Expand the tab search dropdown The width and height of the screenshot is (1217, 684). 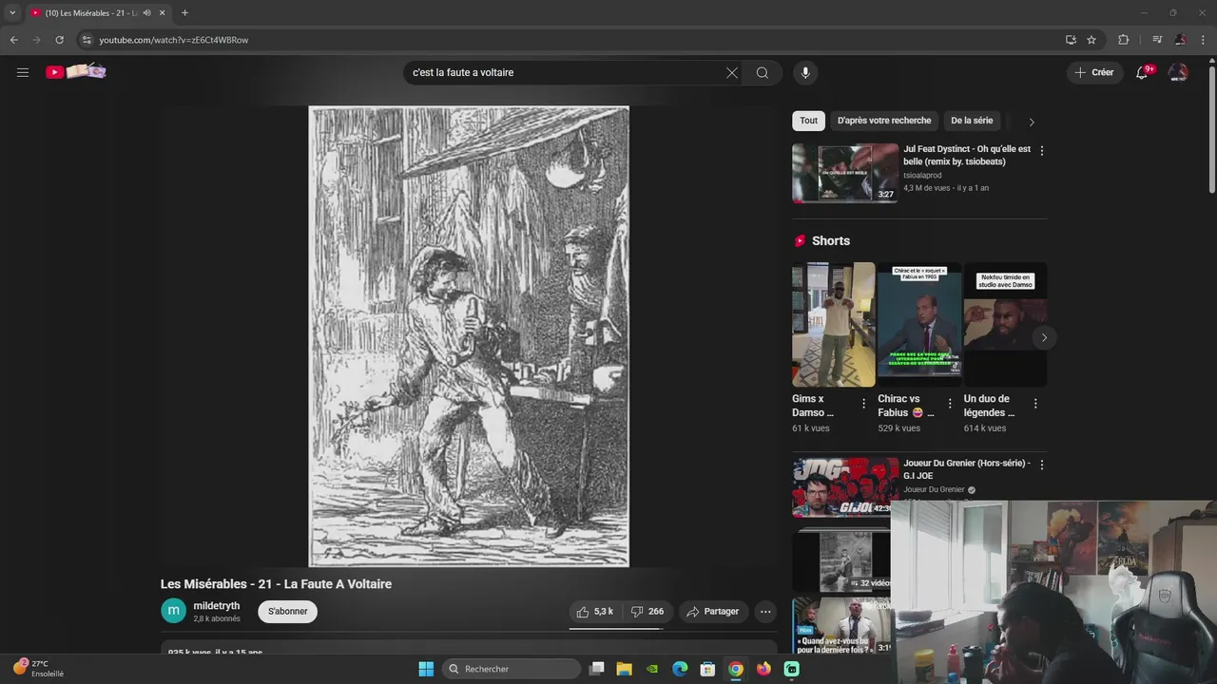tap(12, 13)
